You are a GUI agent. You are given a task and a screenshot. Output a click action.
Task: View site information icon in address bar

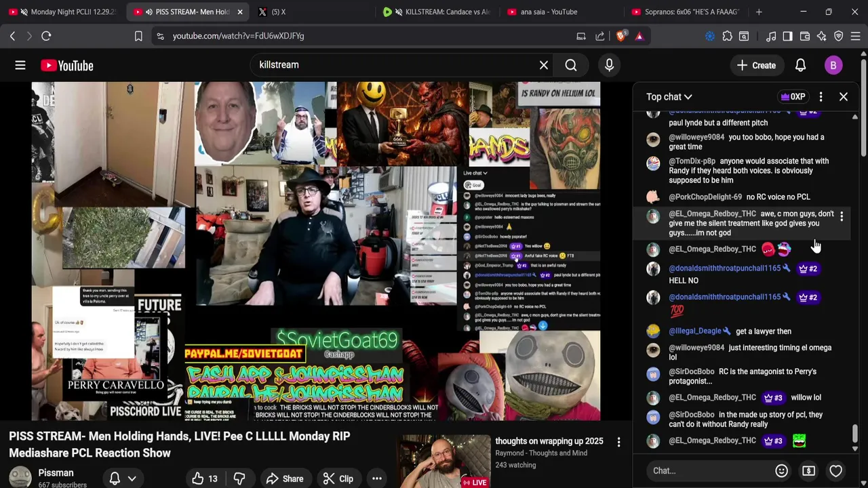pyautogui.click(x=160, y=36)
